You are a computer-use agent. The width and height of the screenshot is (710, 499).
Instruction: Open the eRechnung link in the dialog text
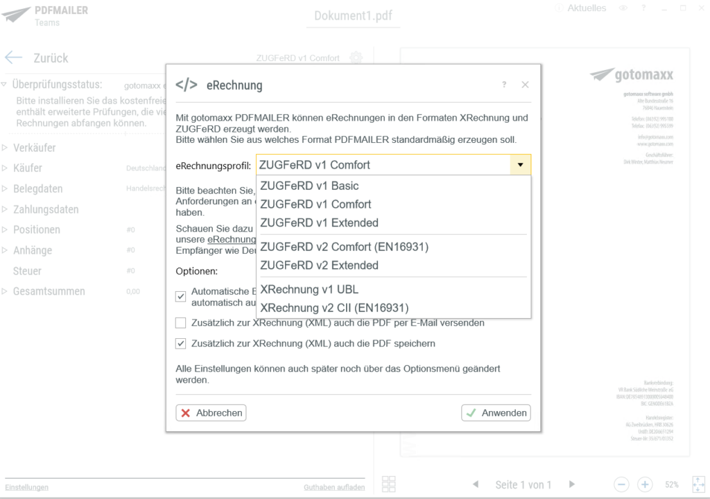pos(232,240)
